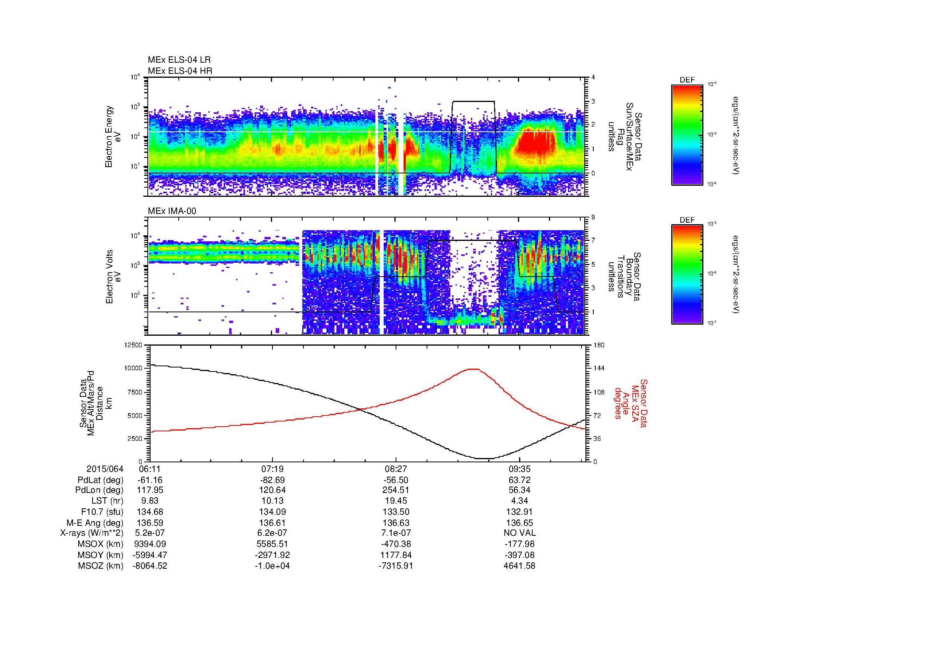The width and height of the screenshot is (929, 656).
Task: Click the SZA axis tick '144'
Action: (x=599, y=368)
